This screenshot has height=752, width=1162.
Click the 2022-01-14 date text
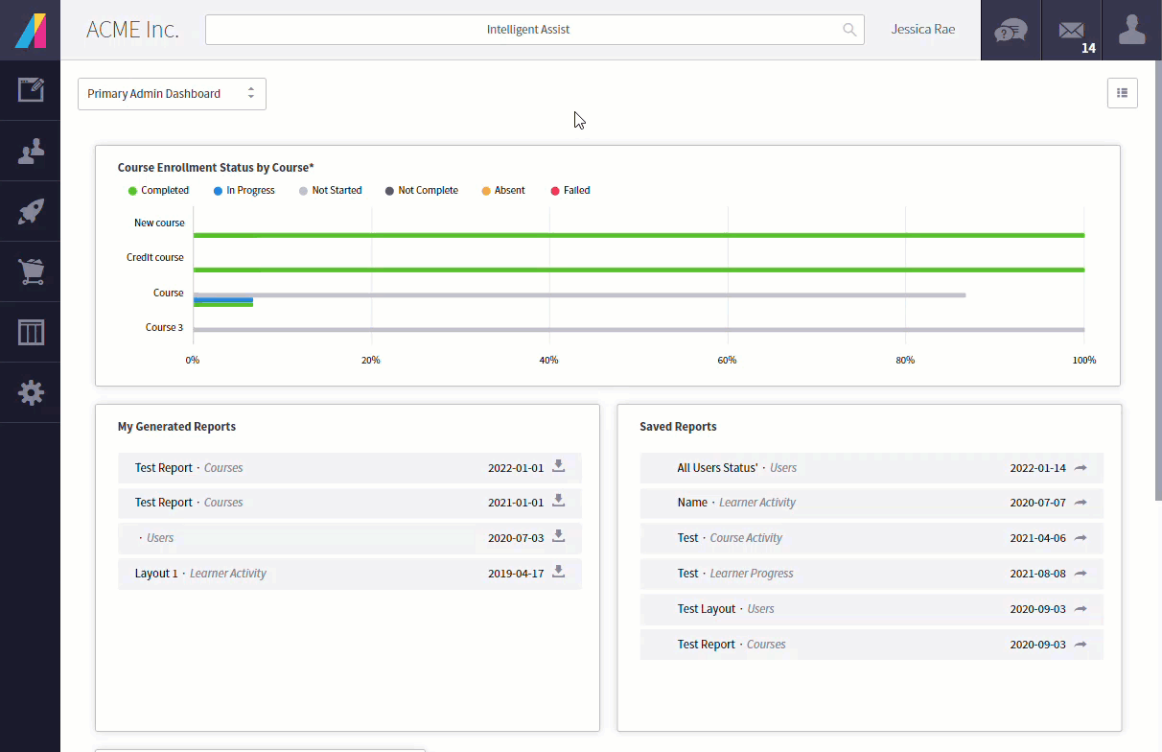coord(1037,468)
